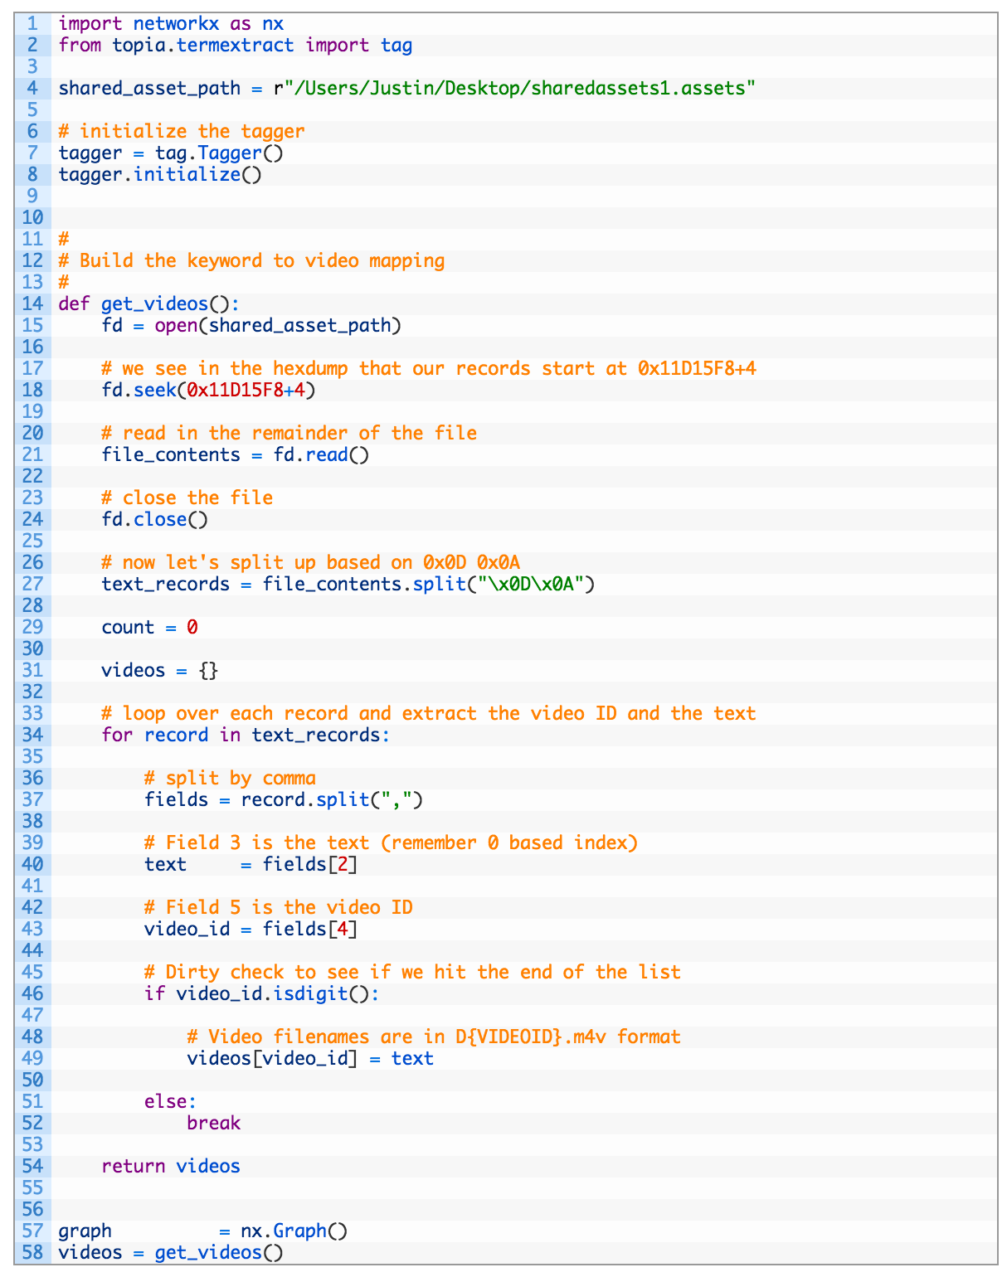The image size is (1007, 1277).
Task: Click 'if video_id.isdigit():' line
Action: pos(262,993)
